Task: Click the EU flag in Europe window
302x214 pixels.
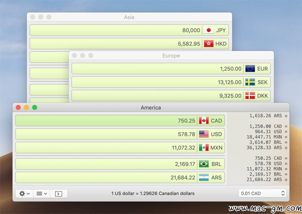Action: click(x=250, y=69)
